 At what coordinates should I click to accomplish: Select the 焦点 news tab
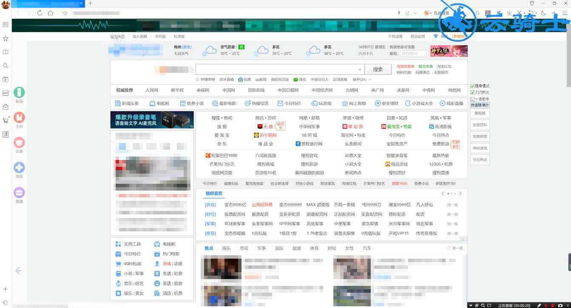point(209,248)
